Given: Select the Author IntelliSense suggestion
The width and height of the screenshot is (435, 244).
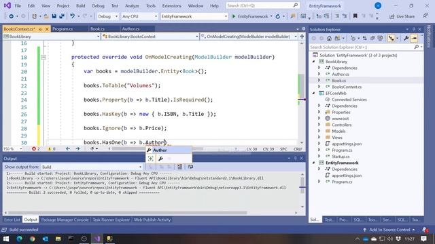Looking at the screenshot, I should [169, 150].
